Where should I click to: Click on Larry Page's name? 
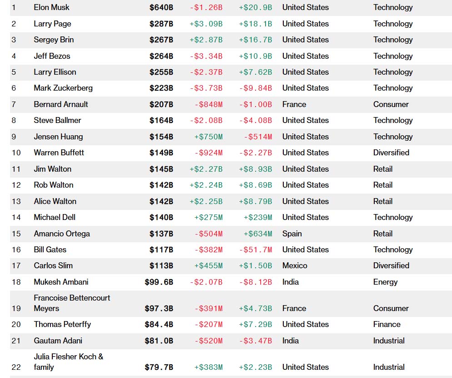pyautogui.click(x=52, y=24)
